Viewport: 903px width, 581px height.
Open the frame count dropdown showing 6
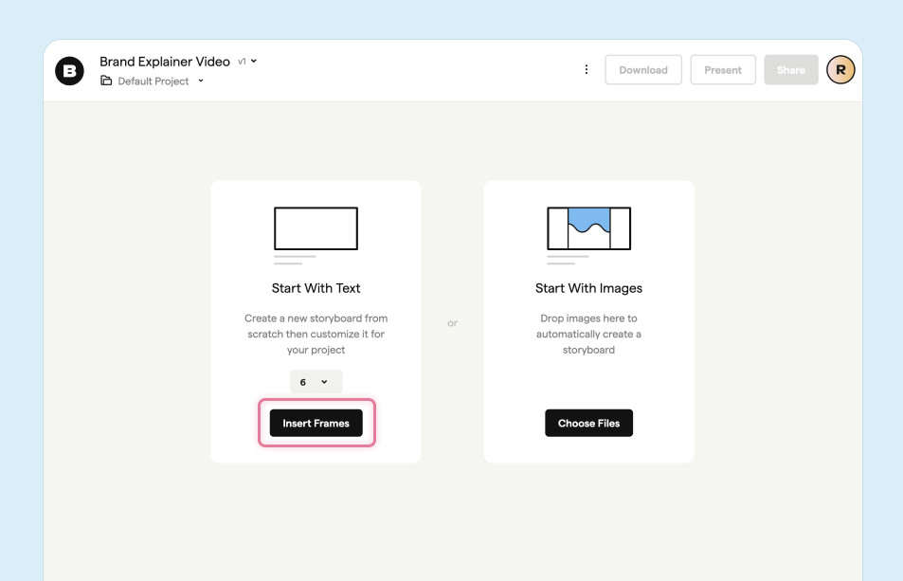tap(316, 381)
